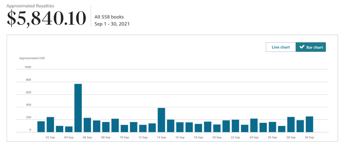
Task: Click the 26 Sep axis label
Action: click(273, 138)
